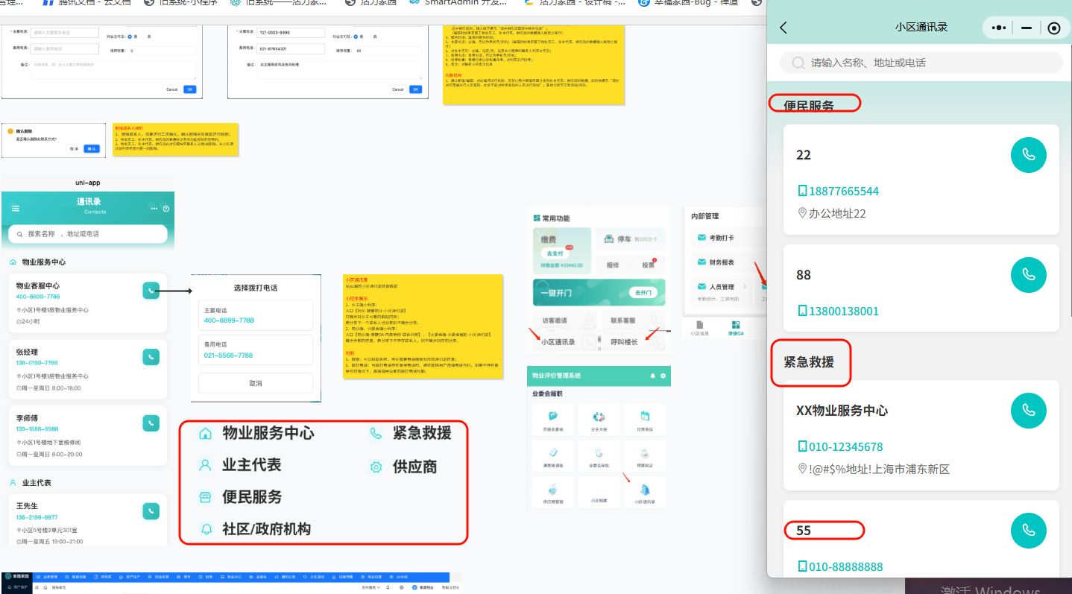Focus the 请输入名称、地址或电话 search box

click(x=921, y=63)
